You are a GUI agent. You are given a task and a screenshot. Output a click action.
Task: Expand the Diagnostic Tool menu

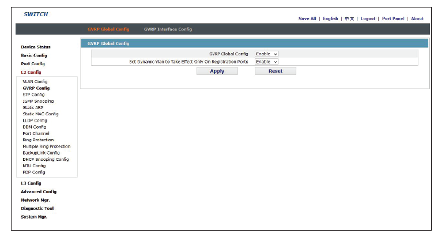[37, 208]
